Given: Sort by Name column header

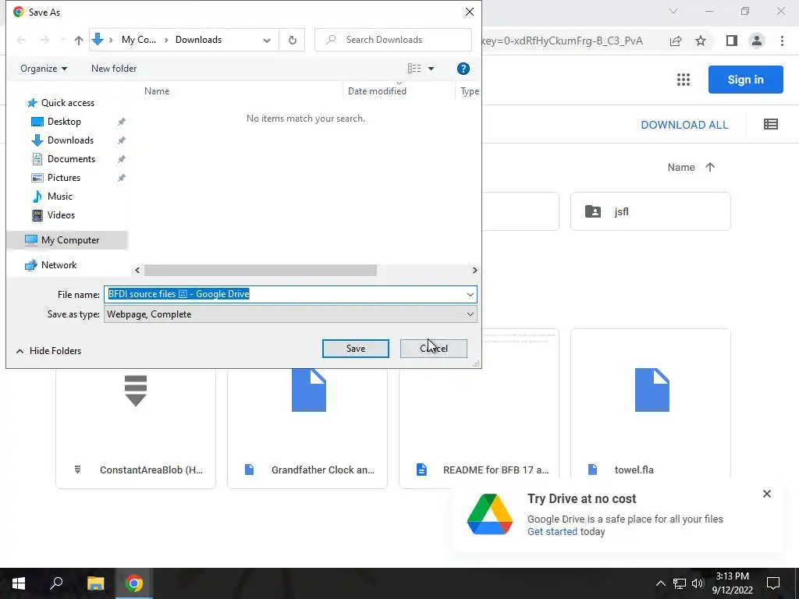Looking at the screenshot, I should pyautogui.click(x=156, y=91).
